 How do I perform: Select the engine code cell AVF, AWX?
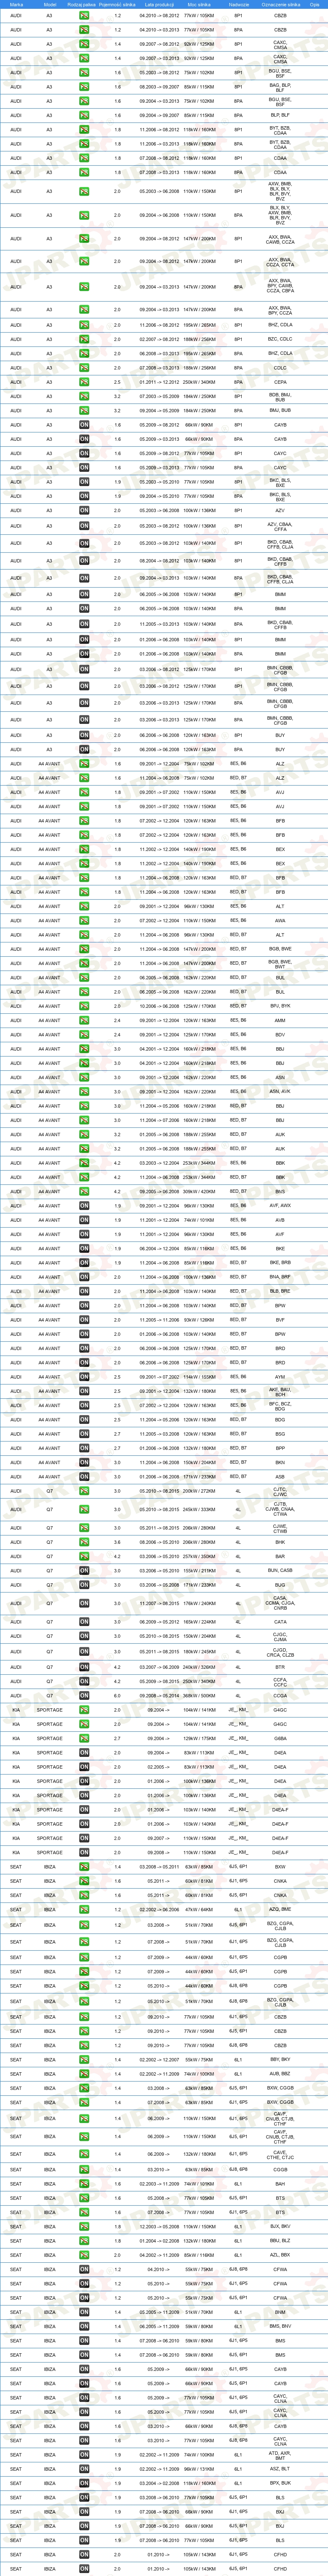(x=280, y=1206)
